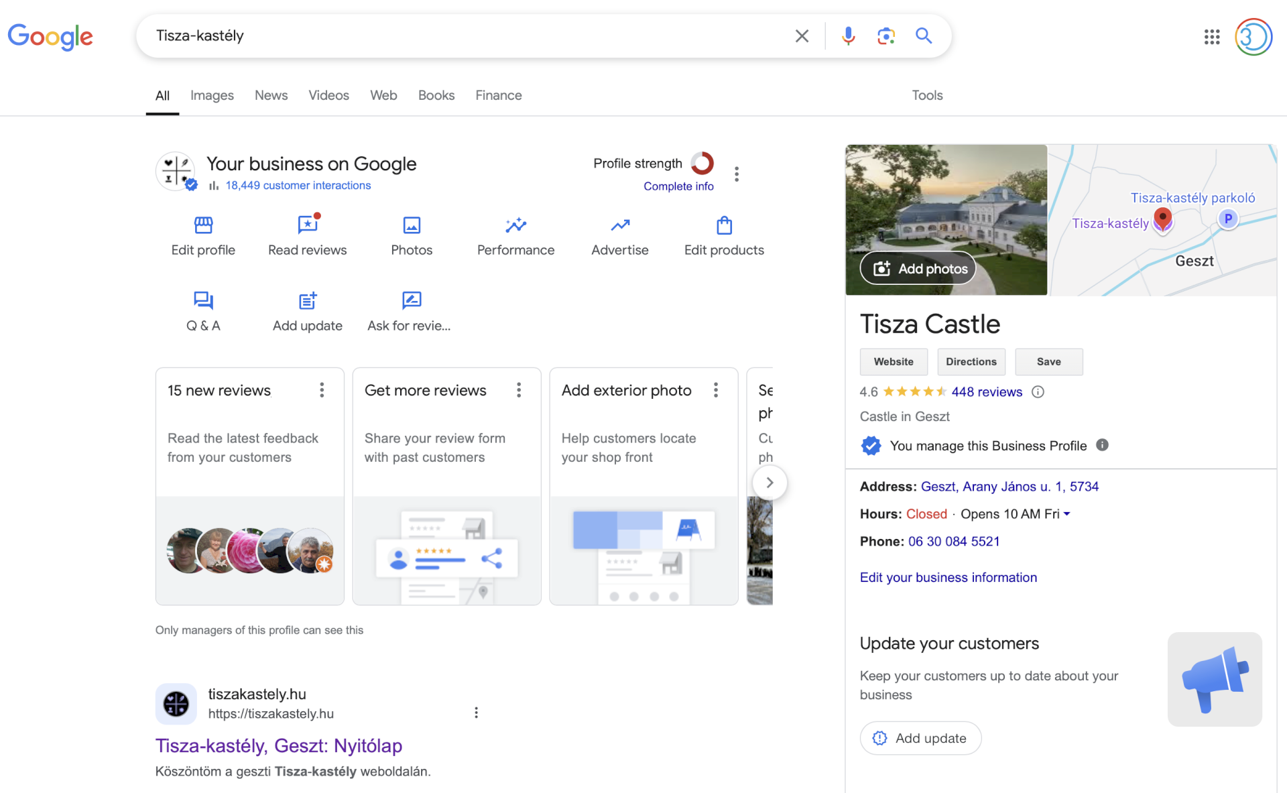The width and height of the screenshot is (1287, 793).
Task: Click the parking marker on the map
Action: point(1228,219)
